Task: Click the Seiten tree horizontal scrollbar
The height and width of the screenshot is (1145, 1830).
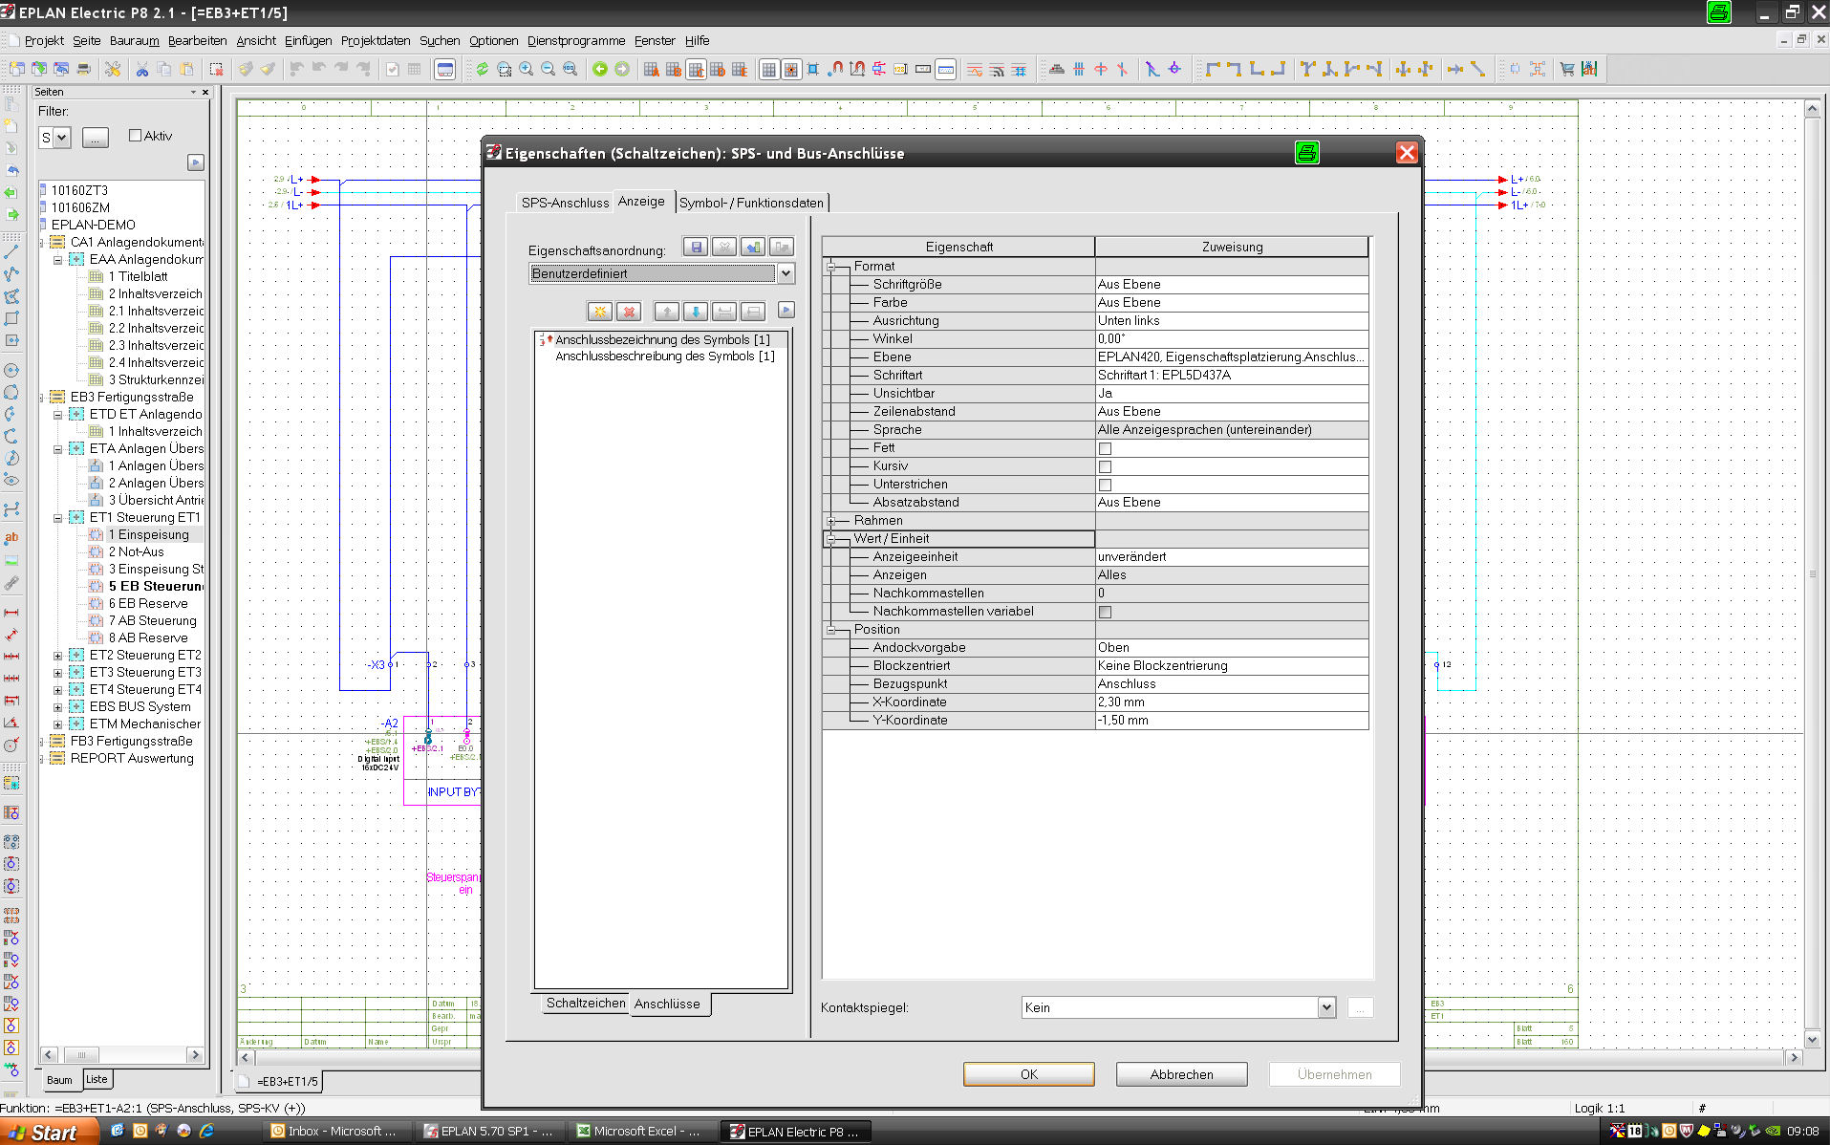Action: [122, 1055]
